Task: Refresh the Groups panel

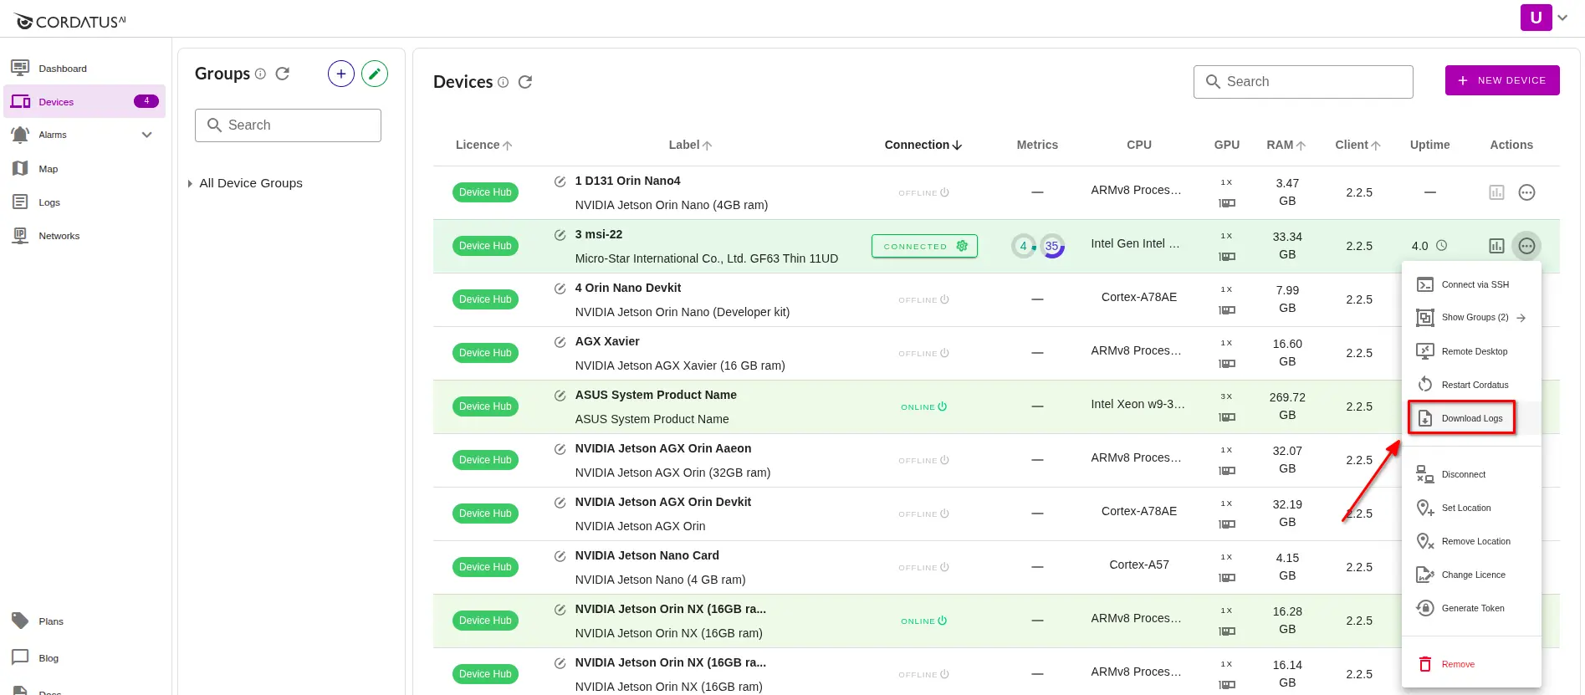Action: 283,74
